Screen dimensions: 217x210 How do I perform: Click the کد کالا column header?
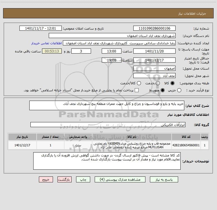pyautogui.click(x=186, y=137)
